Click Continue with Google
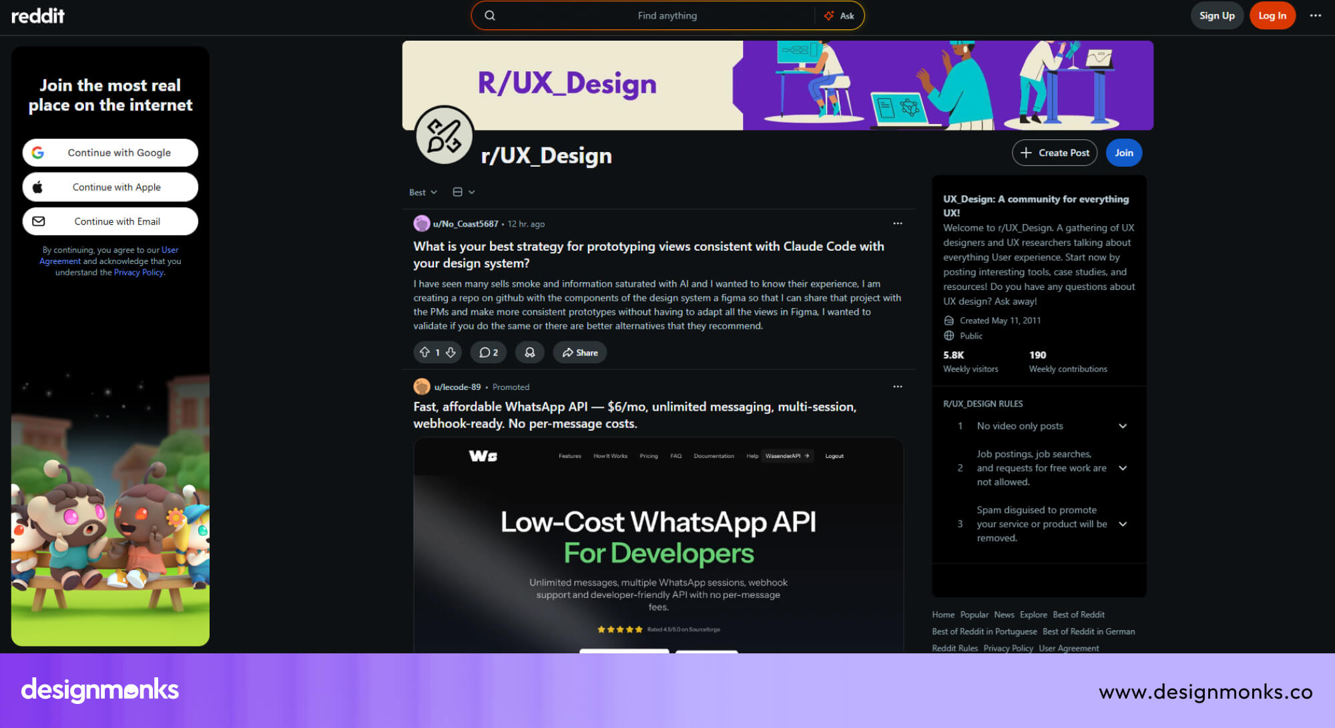 tap(110, 153)
